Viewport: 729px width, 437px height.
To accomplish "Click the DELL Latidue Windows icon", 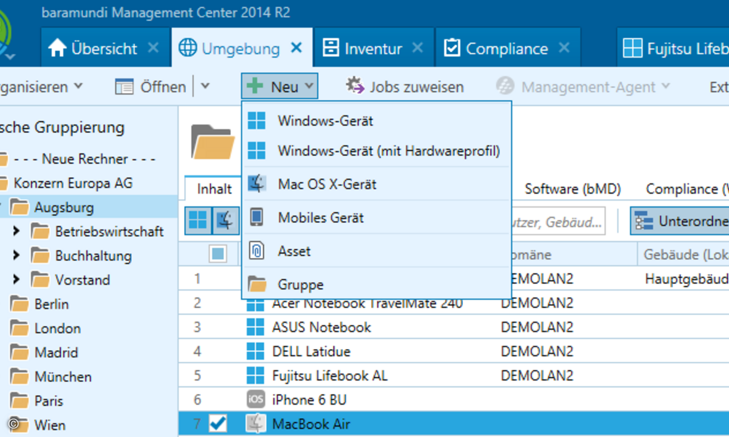I will point(256,351).
